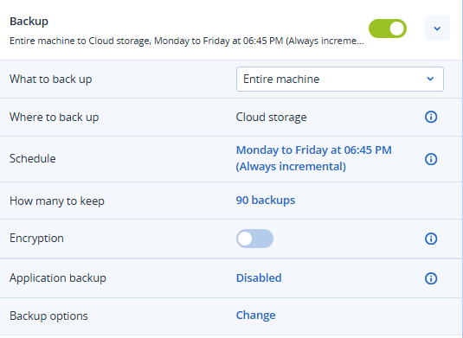463x338 pixels.
Task: Show info for Where to back up
Action: pyautogui.click(x=431, y=117)
